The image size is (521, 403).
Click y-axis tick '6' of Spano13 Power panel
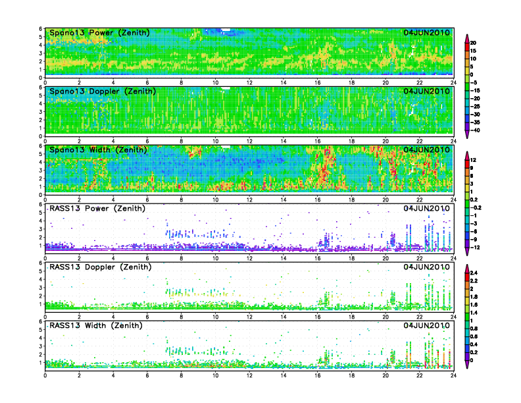pos(41,29)
